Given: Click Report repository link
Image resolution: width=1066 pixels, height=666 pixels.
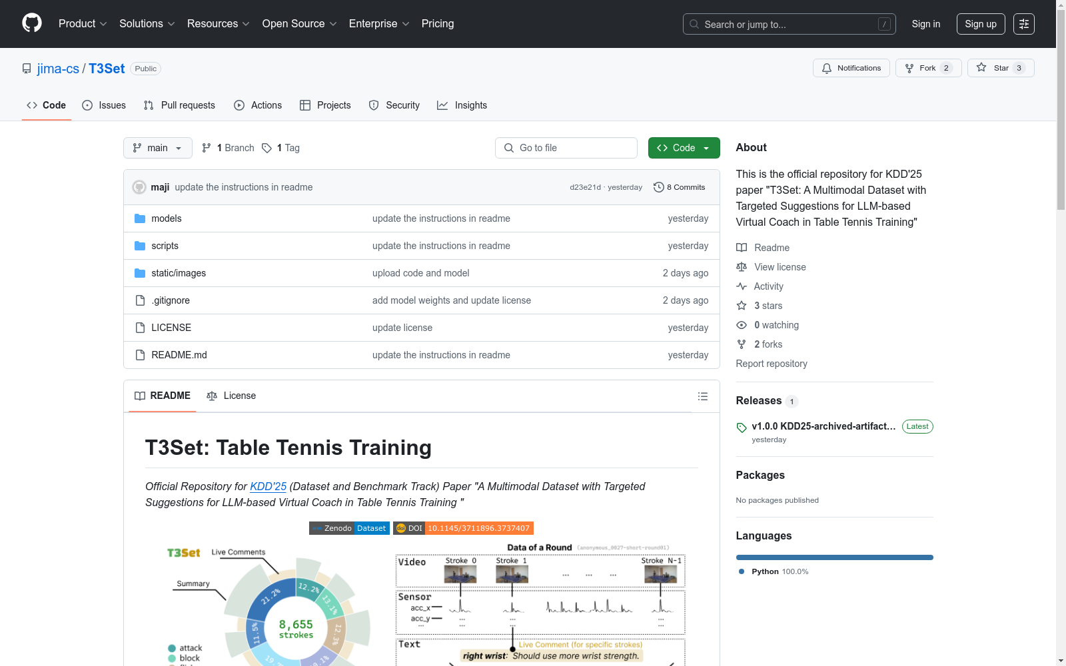Looking at the screenshot, I should (772, 364).
